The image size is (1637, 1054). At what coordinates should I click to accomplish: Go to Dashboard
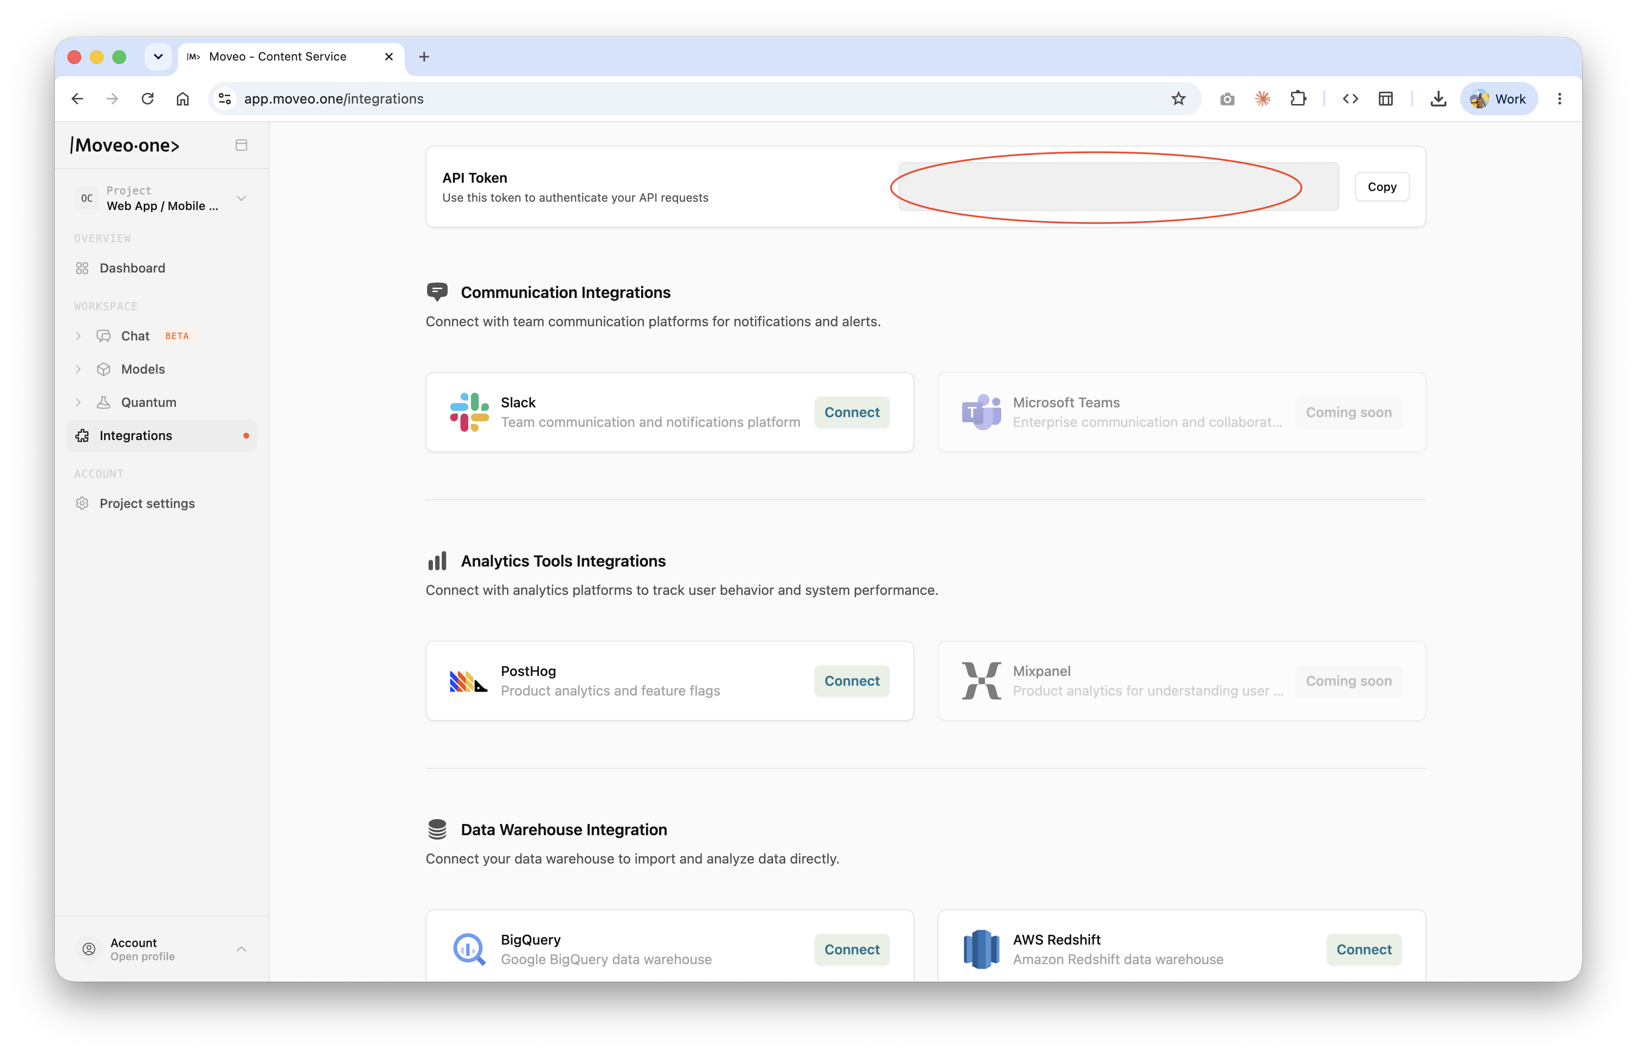coord(162,268)
